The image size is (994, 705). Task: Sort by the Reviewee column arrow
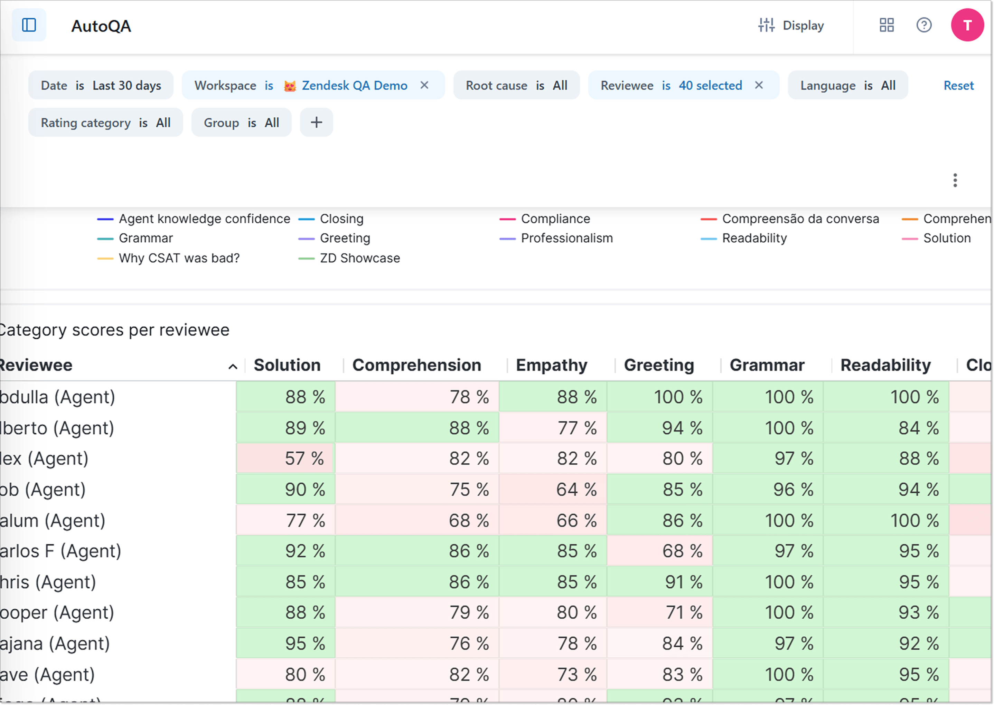click(x=233, y=367)
